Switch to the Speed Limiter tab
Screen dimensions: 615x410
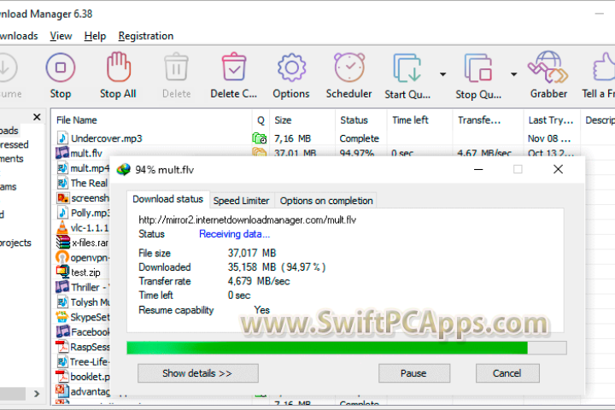click(241, 201)
